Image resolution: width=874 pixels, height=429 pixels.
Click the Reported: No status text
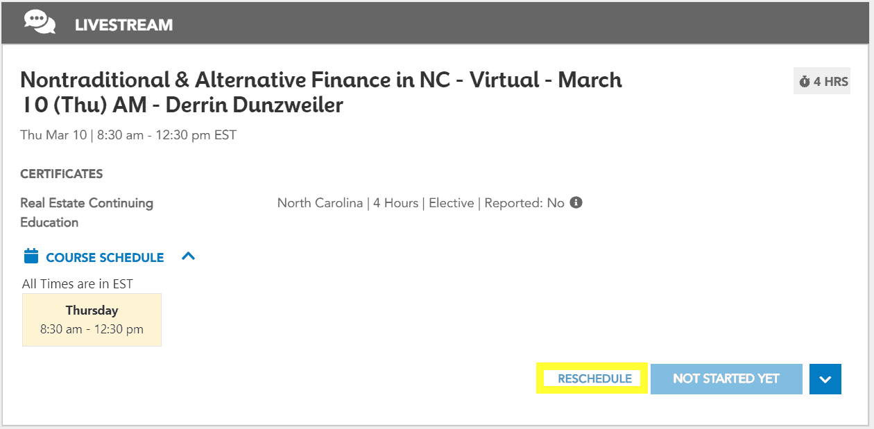pyautogui.click(x=524, y=203)
